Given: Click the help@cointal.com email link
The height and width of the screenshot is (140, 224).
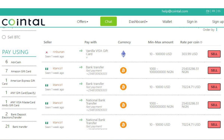Looking at the screenshot, I should pyautogui.click(x=175, y=11).
